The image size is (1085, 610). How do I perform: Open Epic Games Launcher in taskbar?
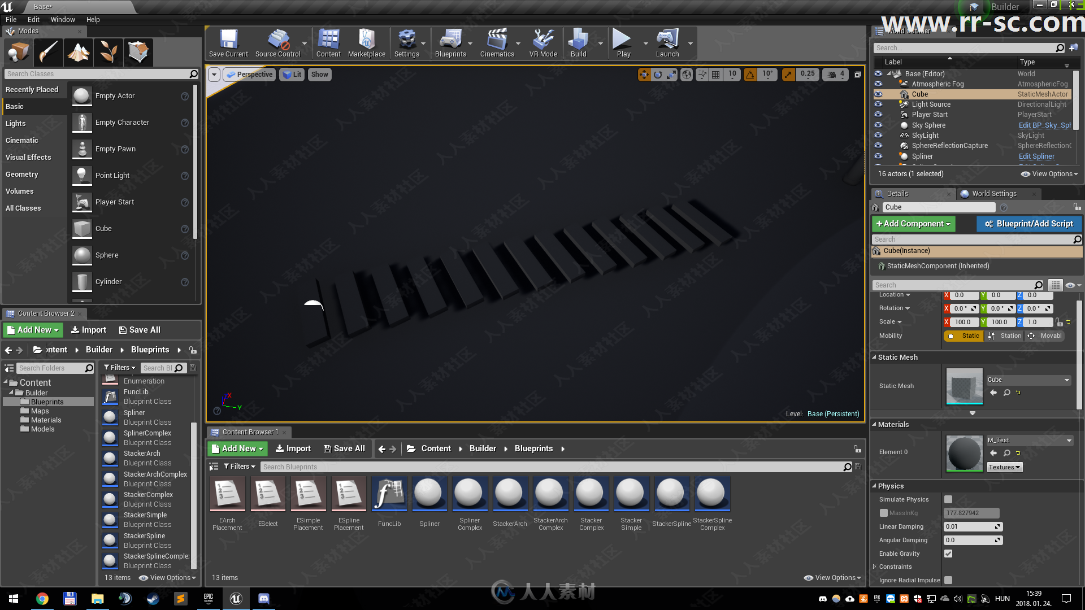point(209,598)
